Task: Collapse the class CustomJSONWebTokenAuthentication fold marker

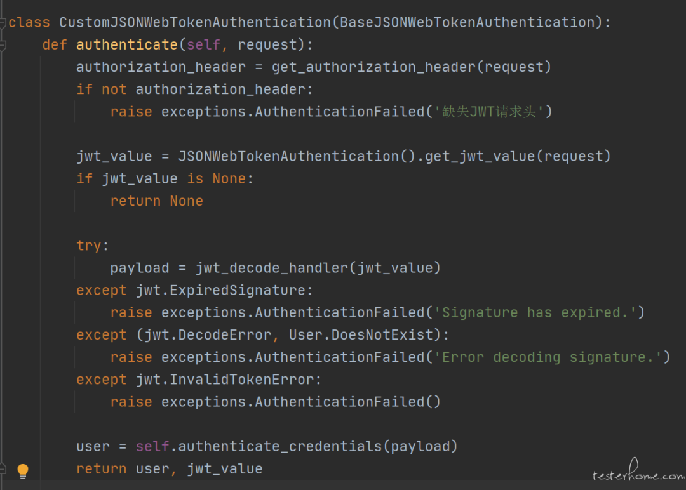Action: tap(3, 23)
